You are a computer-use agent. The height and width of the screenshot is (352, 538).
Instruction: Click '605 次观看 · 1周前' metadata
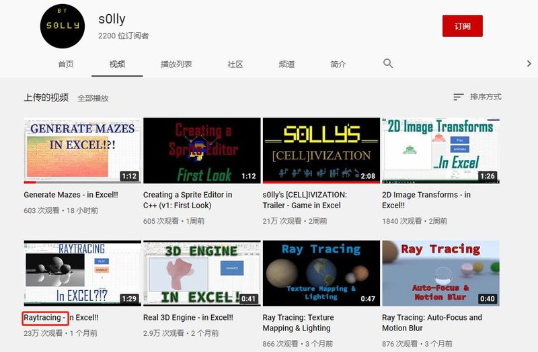click(174, 221)
